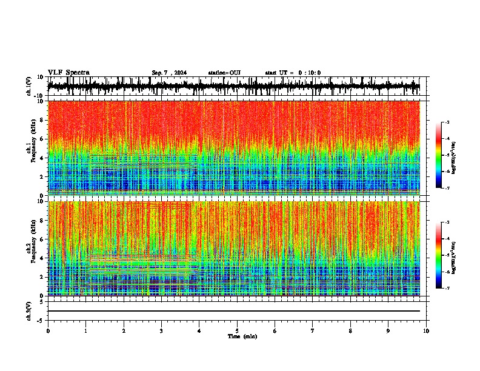Image resolution: width=480 pixels, height=371 pixels.
Task: Click time axis tick label "6"
Action: point(275,331)
